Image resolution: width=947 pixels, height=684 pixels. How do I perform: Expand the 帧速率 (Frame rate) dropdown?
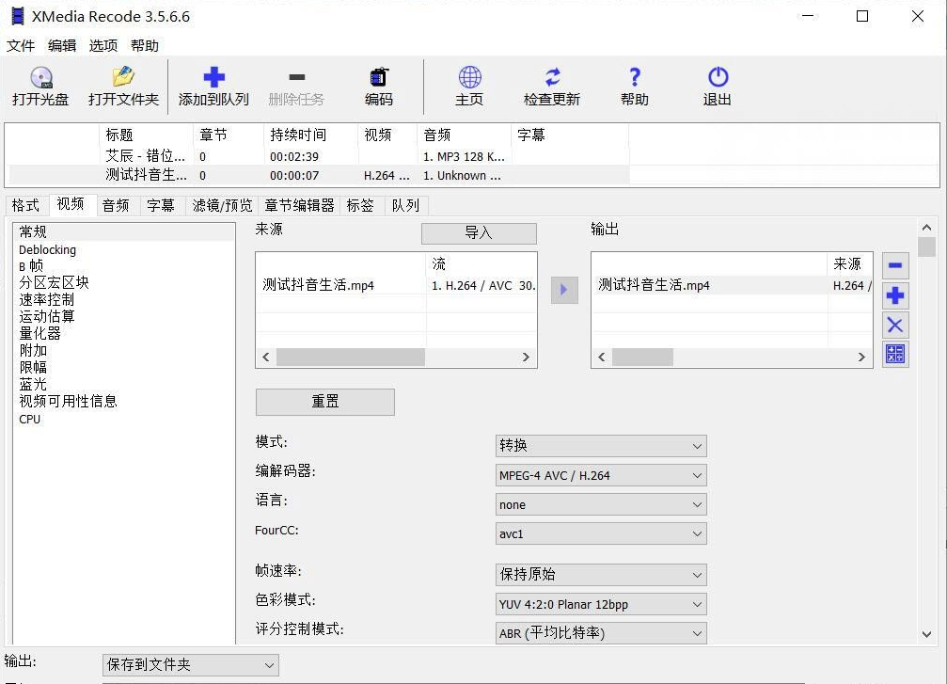click(601, 574)
